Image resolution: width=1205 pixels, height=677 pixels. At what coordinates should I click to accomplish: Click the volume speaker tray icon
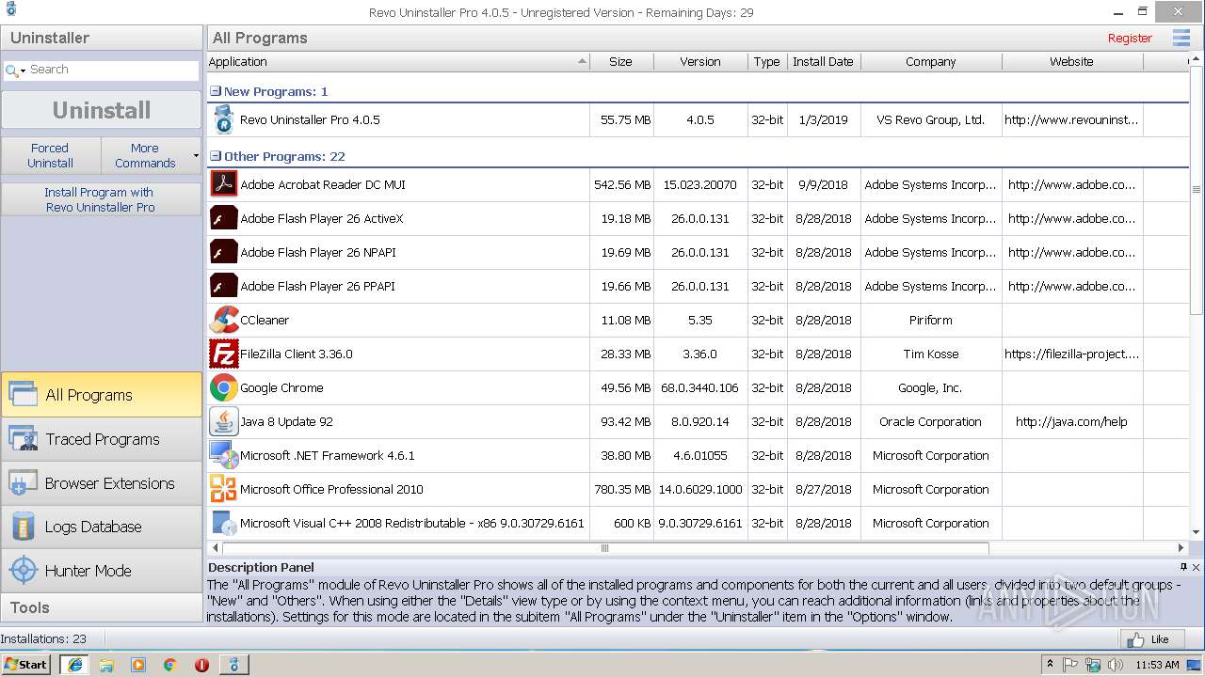point(1114,665)
